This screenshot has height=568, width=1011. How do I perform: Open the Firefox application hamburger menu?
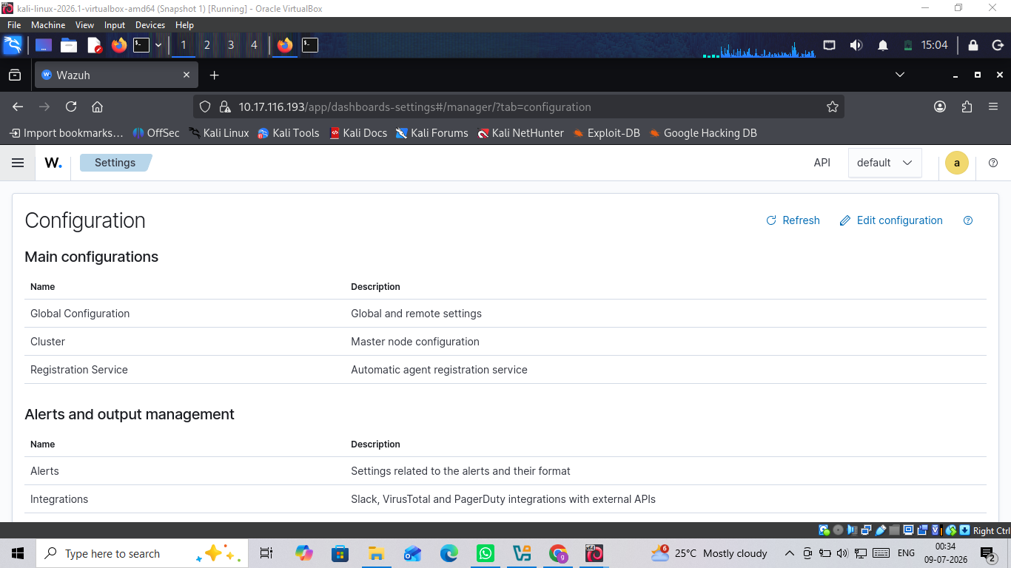pos(993,106)
